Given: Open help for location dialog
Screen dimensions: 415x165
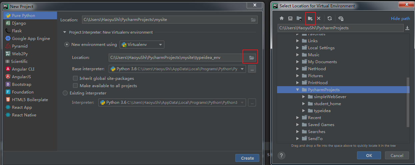Looking at the screenshot, I should pyautogui.click(x=282, y=155).
